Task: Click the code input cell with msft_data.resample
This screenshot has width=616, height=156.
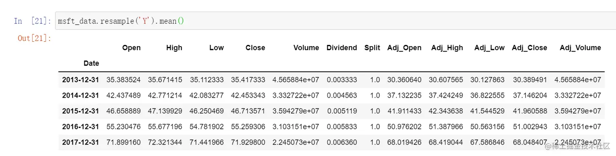Action: click(335, 20)
